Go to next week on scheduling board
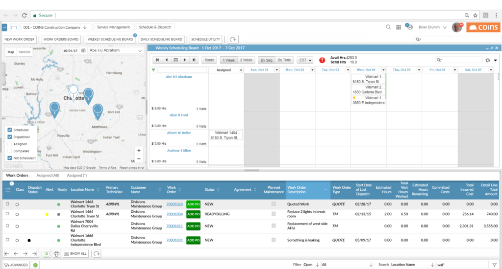502x269 pixels. (185, 60)
